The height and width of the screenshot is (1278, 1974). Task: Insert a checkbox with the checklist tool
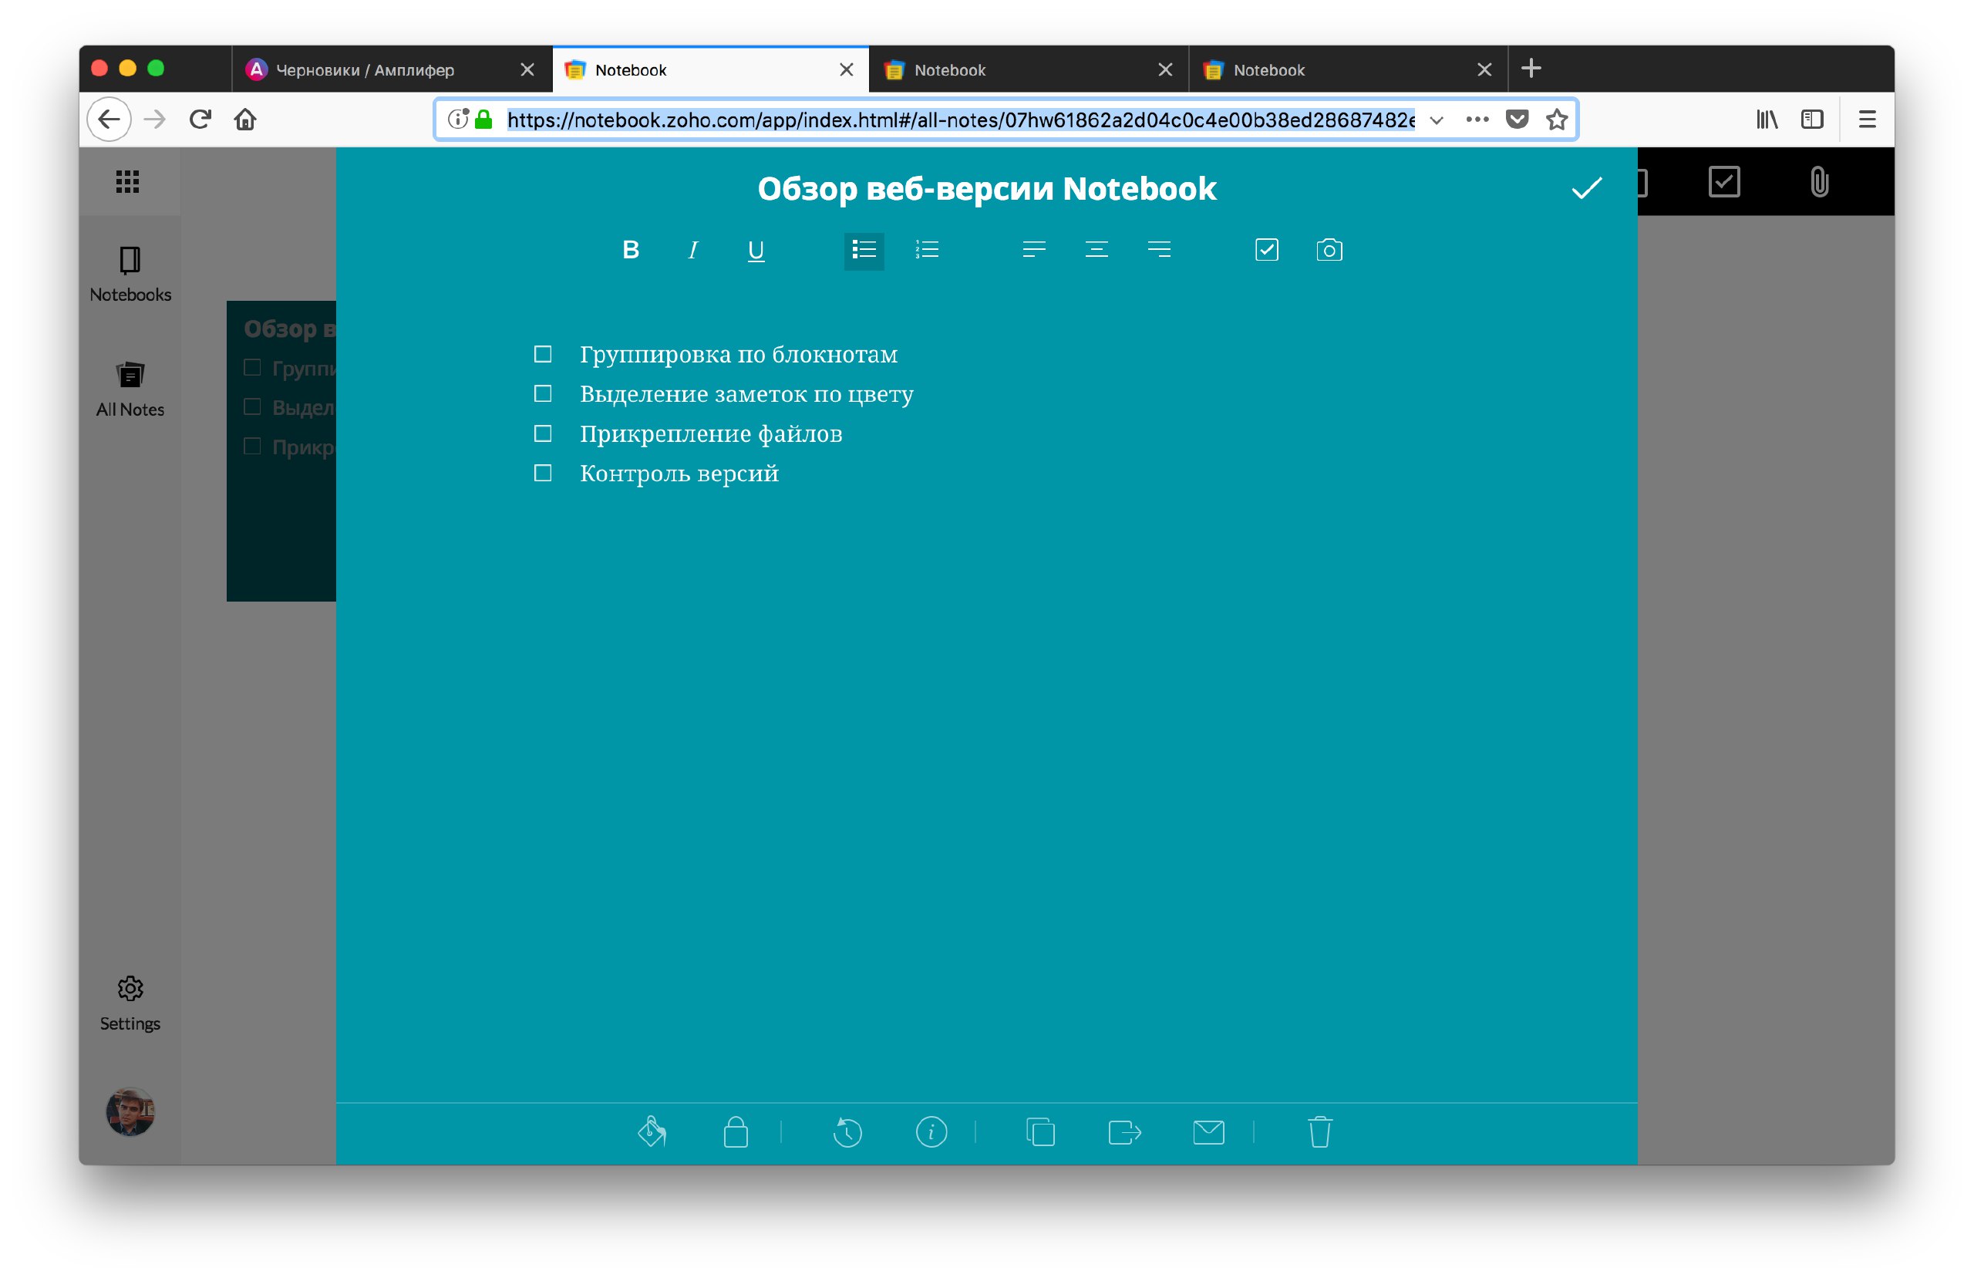tap(1266, 250)
